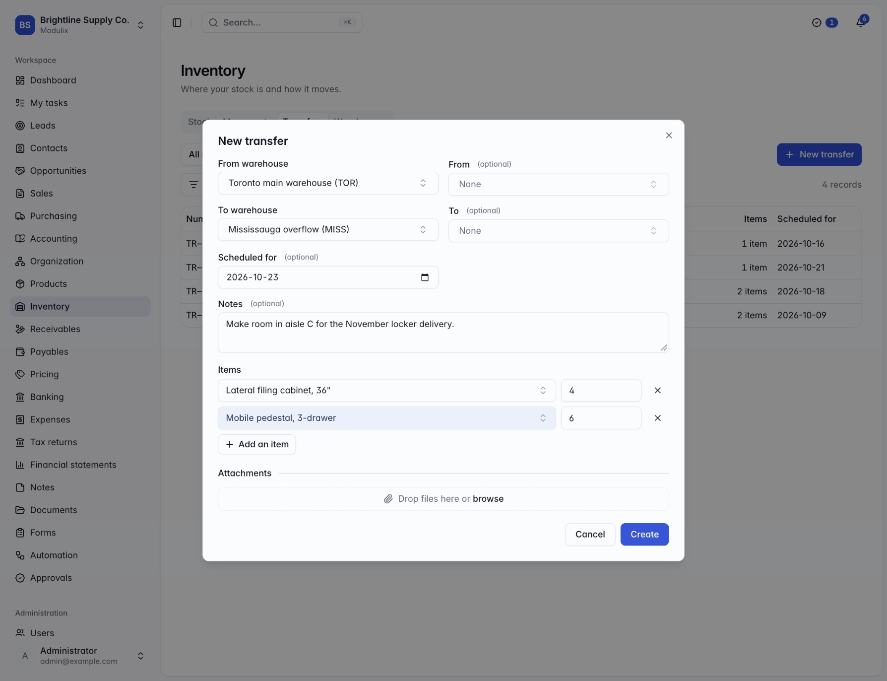Click the Search box in the header
887x681 pixels.
(x=282, y=23)
